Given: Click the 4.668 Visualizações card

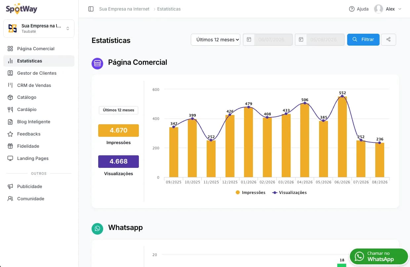Looking at the screenshot, I should tap(118, 161).
